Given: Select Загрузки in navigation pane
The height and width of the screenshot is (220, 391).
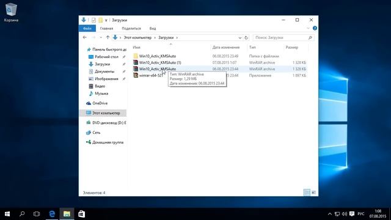Looking at the screenshot, I should [x=102, y=64].
